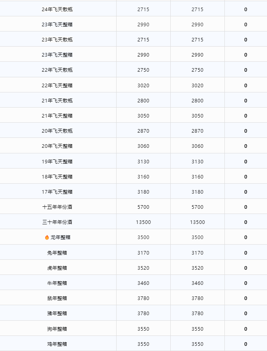The height and width of the screenshot is (351, 267).
Task: Click the 0 change in 20年飞天整箱 row
Action: [246, 146]
